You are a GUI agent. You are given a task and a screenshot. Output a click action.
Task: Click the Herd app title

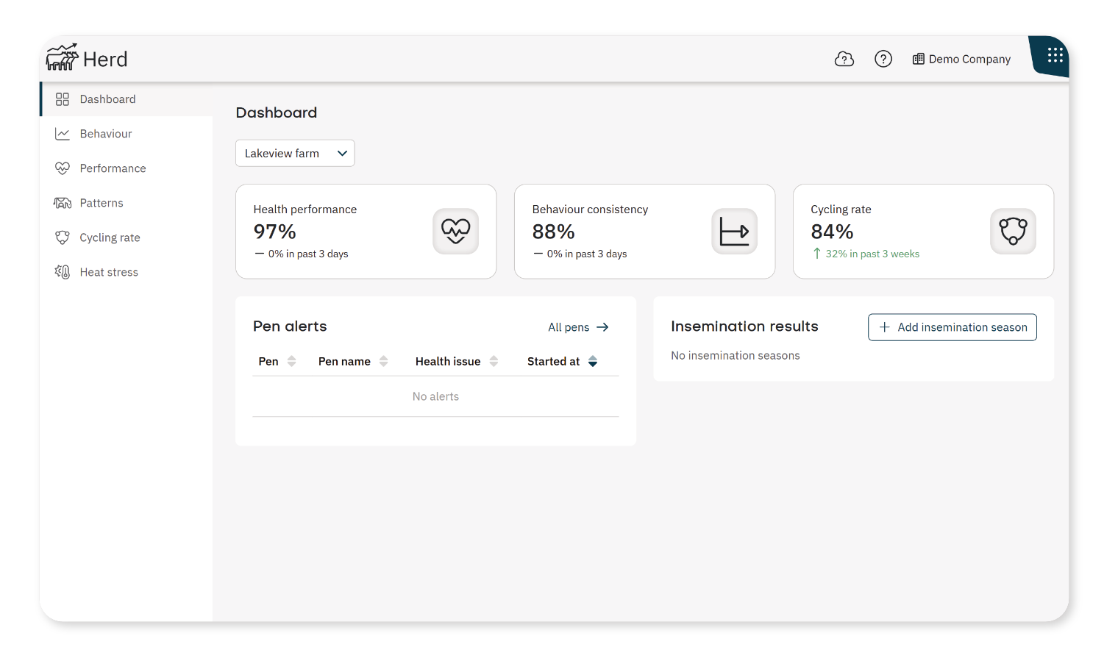(105, 59)
